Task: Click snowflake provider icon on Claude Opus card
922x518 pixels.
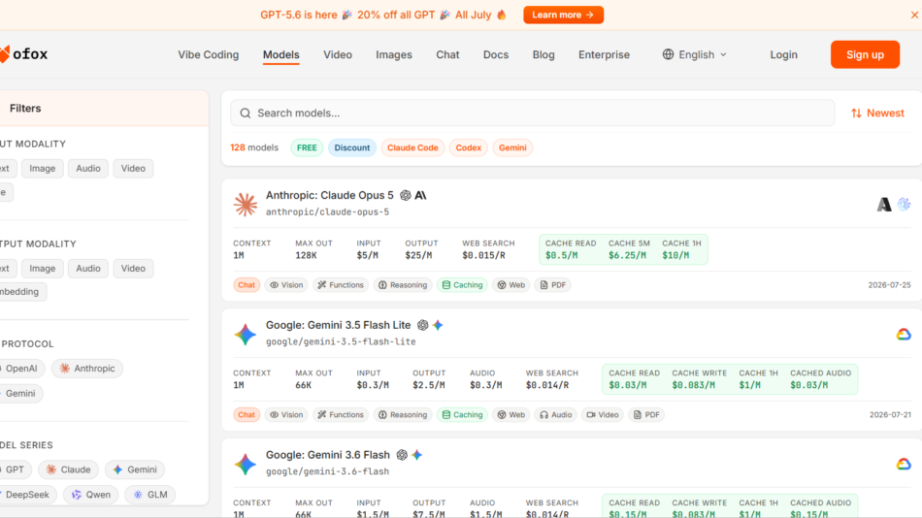Action: tap(904, 204)
